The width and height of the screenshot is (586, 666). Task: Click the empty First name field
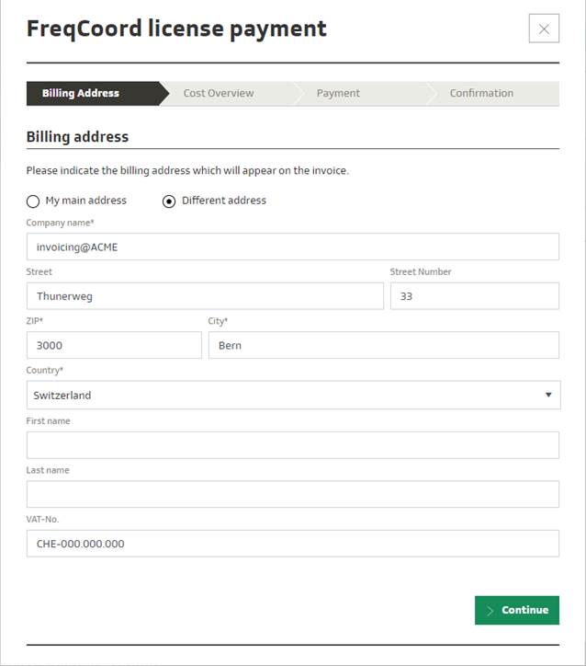tap(292, 445)
